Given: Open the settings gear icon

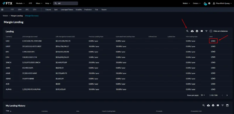Looking at the screenshot, I should [209, 3].
